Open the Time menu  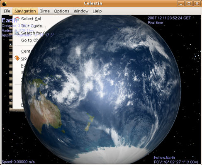(45, 11)
